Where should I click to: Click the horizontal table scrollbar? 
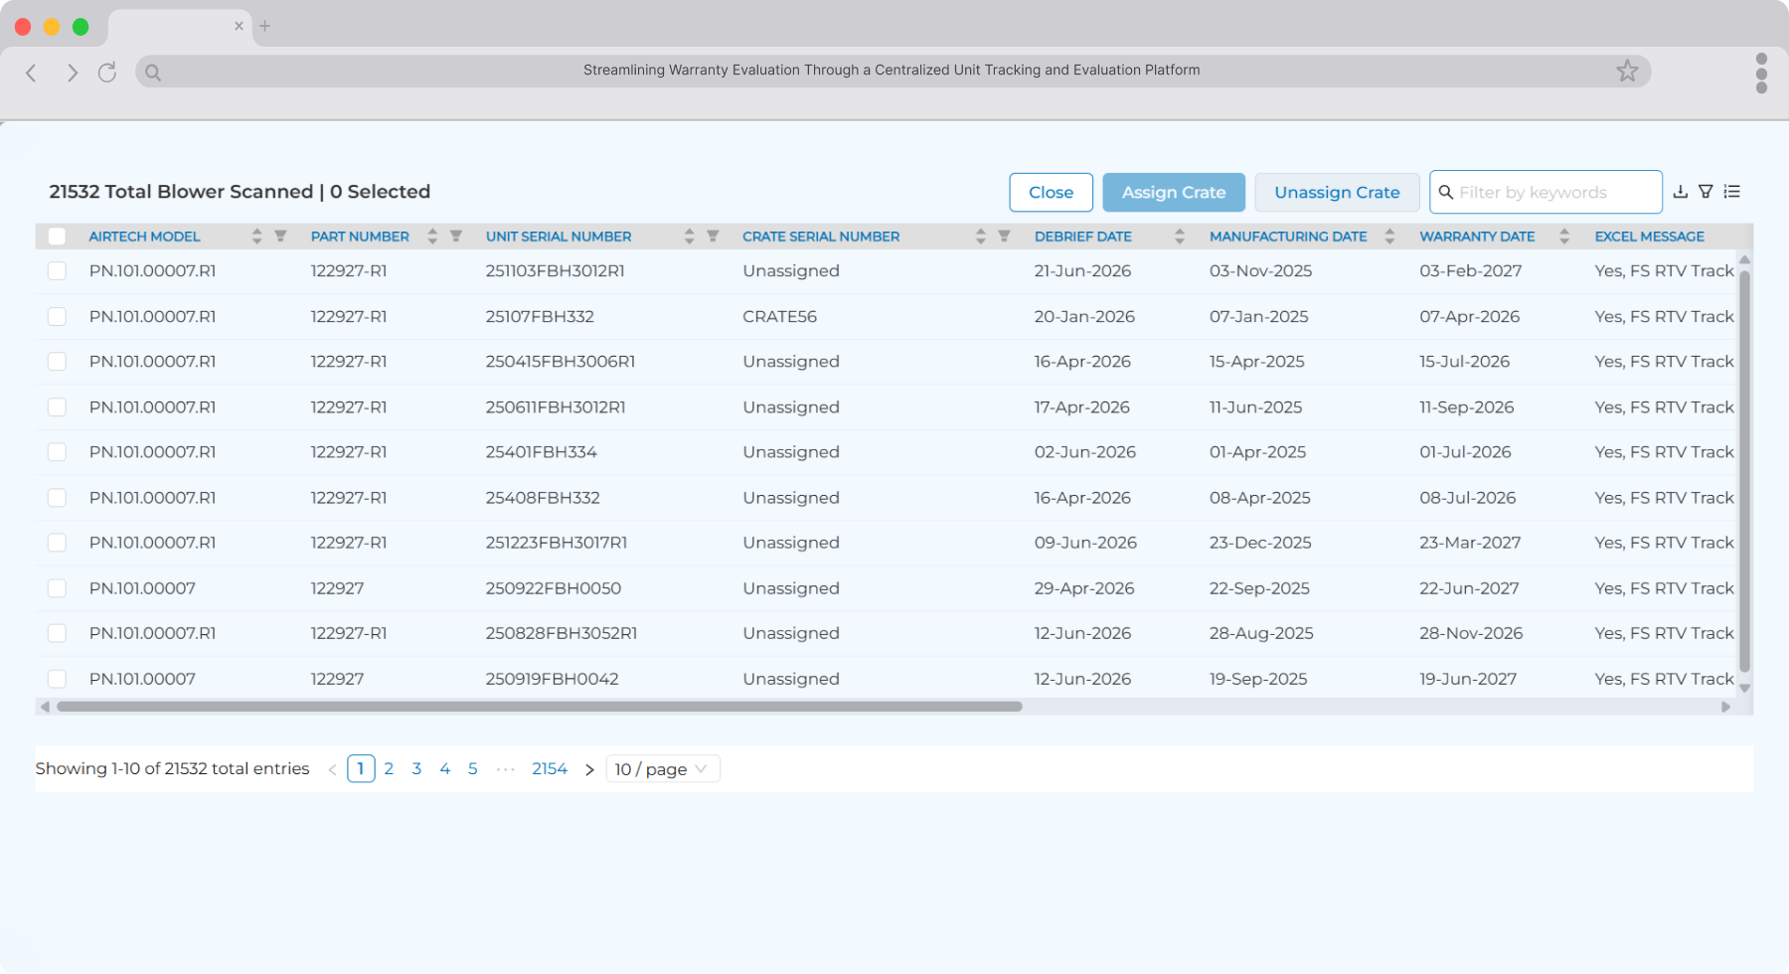(540, 707)
